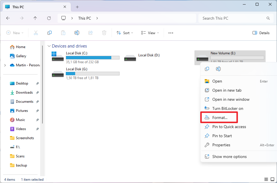Click the monitor icon in address bar
Screen dimensions: 277x183
(63, 18)
